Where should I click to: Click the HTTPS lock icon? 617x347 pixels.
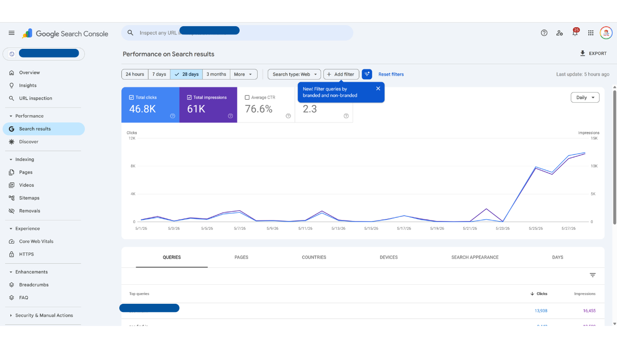[12, 254]
